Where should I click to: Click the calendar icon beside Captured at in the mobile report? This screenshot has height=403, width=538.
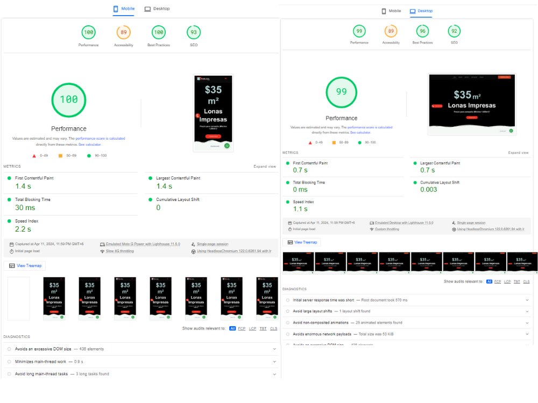coord(11,244)
